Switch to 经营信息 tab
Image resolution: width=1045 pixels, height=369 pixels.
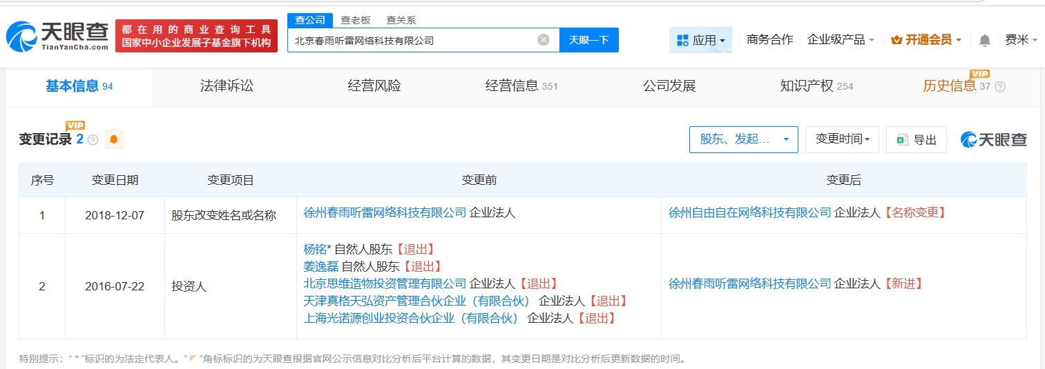pos(521,86)
